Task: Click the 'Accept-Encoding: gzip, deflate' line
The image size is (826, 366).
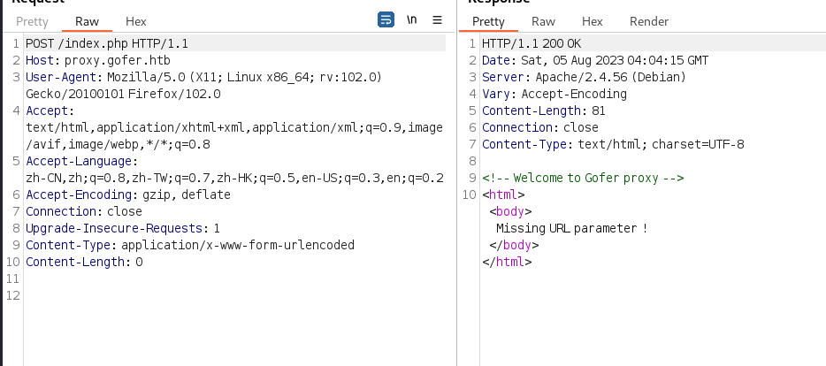Action: (x=128, y=194)
